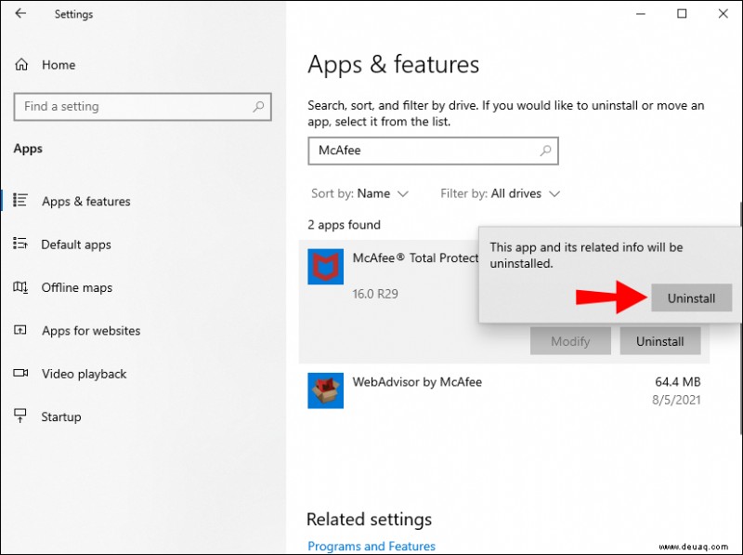This screenshot has width=743, height=555.
Task: Go to Home in Settings sidebar
Action: (x=59, y=65)
